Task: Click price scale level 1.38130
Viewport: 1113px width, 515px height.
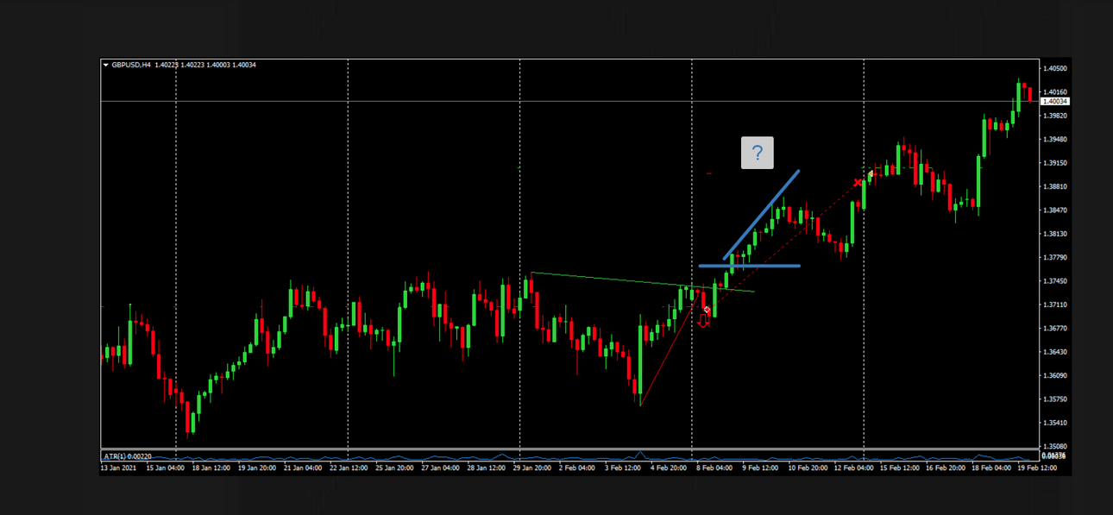Action: [x=1055, y=234]
